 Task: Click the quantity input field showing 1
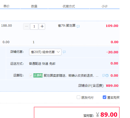coord(34,26)
